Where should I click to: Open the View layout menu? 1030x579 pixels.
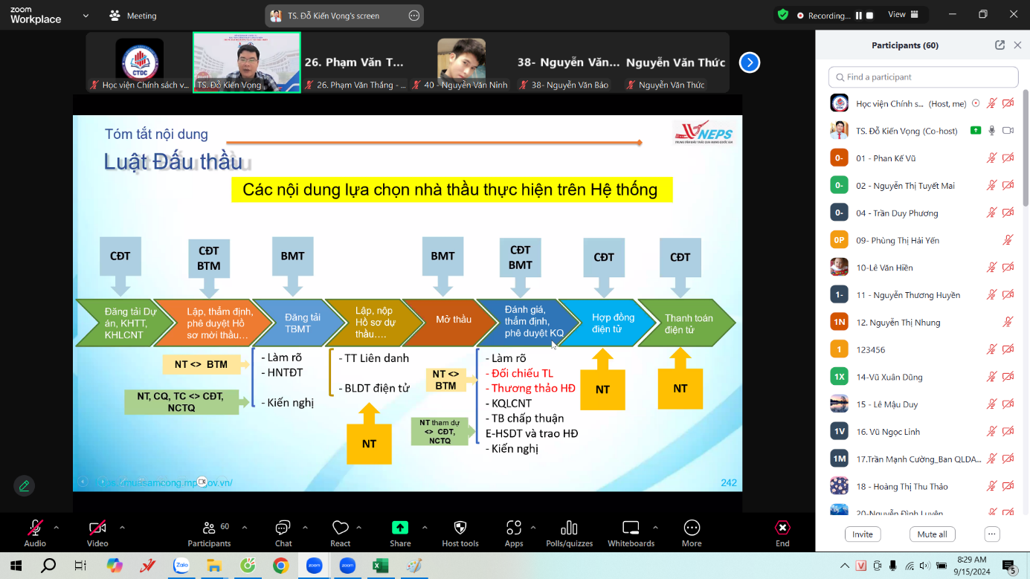point(903,15)
